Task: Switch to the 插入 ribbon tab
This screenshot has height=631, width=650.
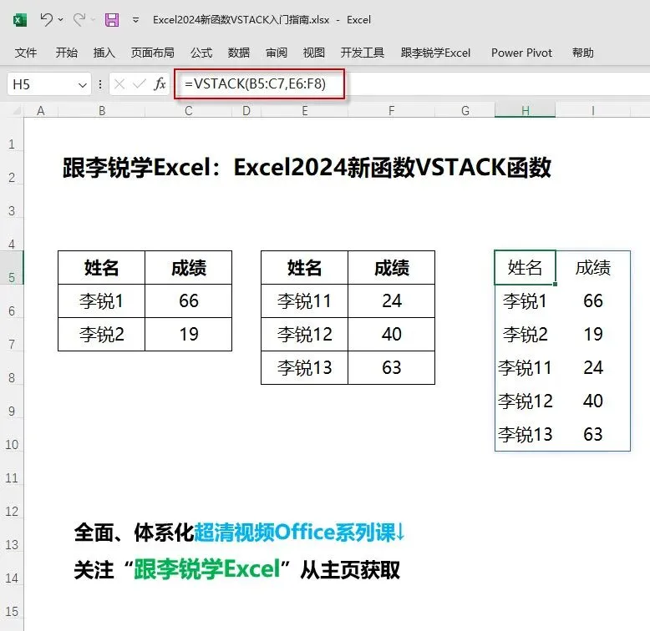Action: click(x=104, y=53)
